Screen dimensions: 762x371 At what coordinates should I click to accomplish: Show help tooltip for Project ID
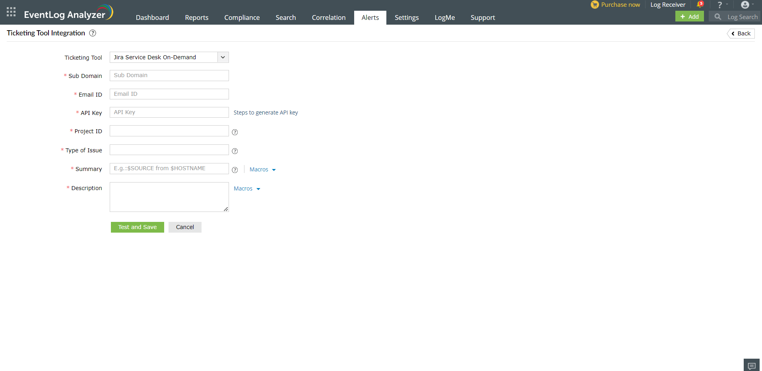click(x=235, y=132)
